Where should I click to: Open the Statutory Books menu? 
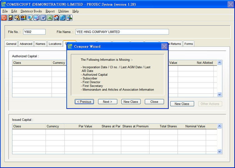[x=31, y=11]
